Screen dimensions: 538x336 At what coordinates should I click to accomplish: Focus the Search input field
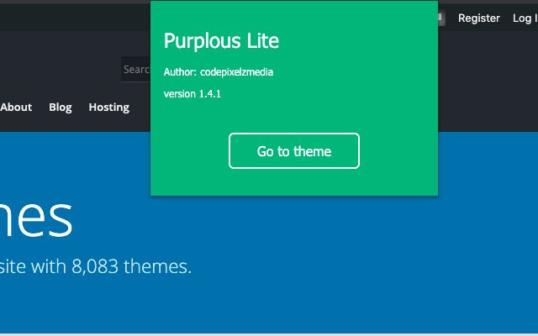pyautogui.click(x=136, y=69)
